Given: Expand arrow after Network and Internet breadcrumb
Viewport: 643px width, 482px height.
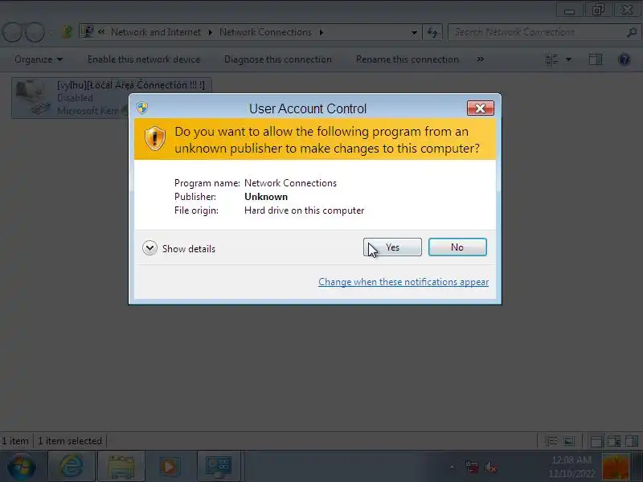Looking at the screenshot, I should [x=210, y=32].
